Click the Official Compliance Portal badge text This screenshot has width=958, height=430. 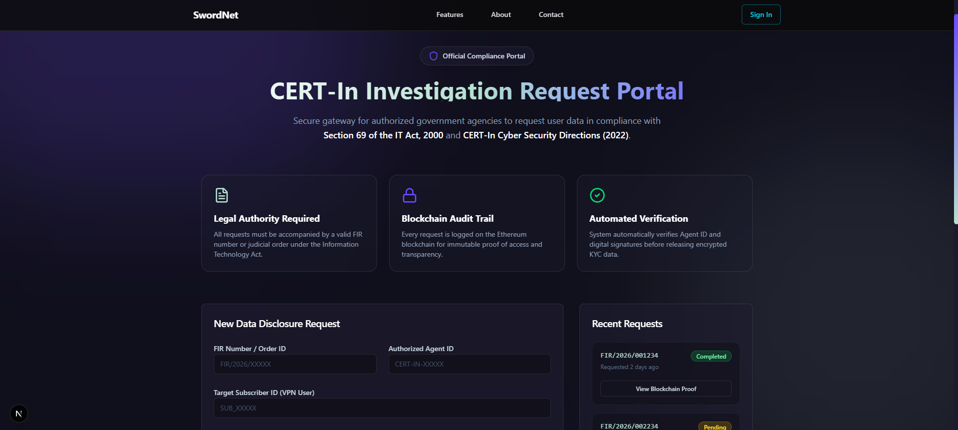(483, 56)
